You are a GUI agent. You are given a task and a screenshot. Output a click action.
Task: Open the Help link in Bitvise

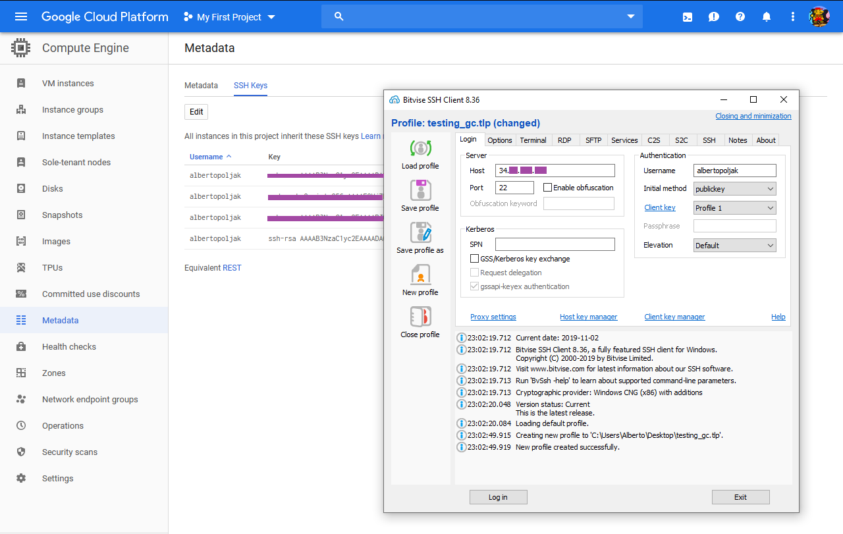click(x=778, y=317)
